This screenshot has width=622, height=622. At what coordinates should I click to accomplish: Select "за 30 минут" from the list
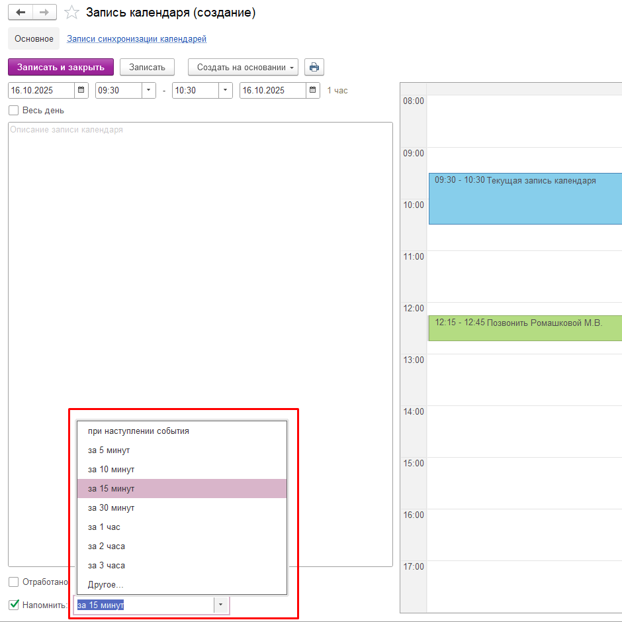click(111, 507)
